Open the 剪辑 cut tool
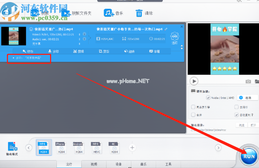Image resolution: width=259 pixels, height=168 pixels. point(78,51)
